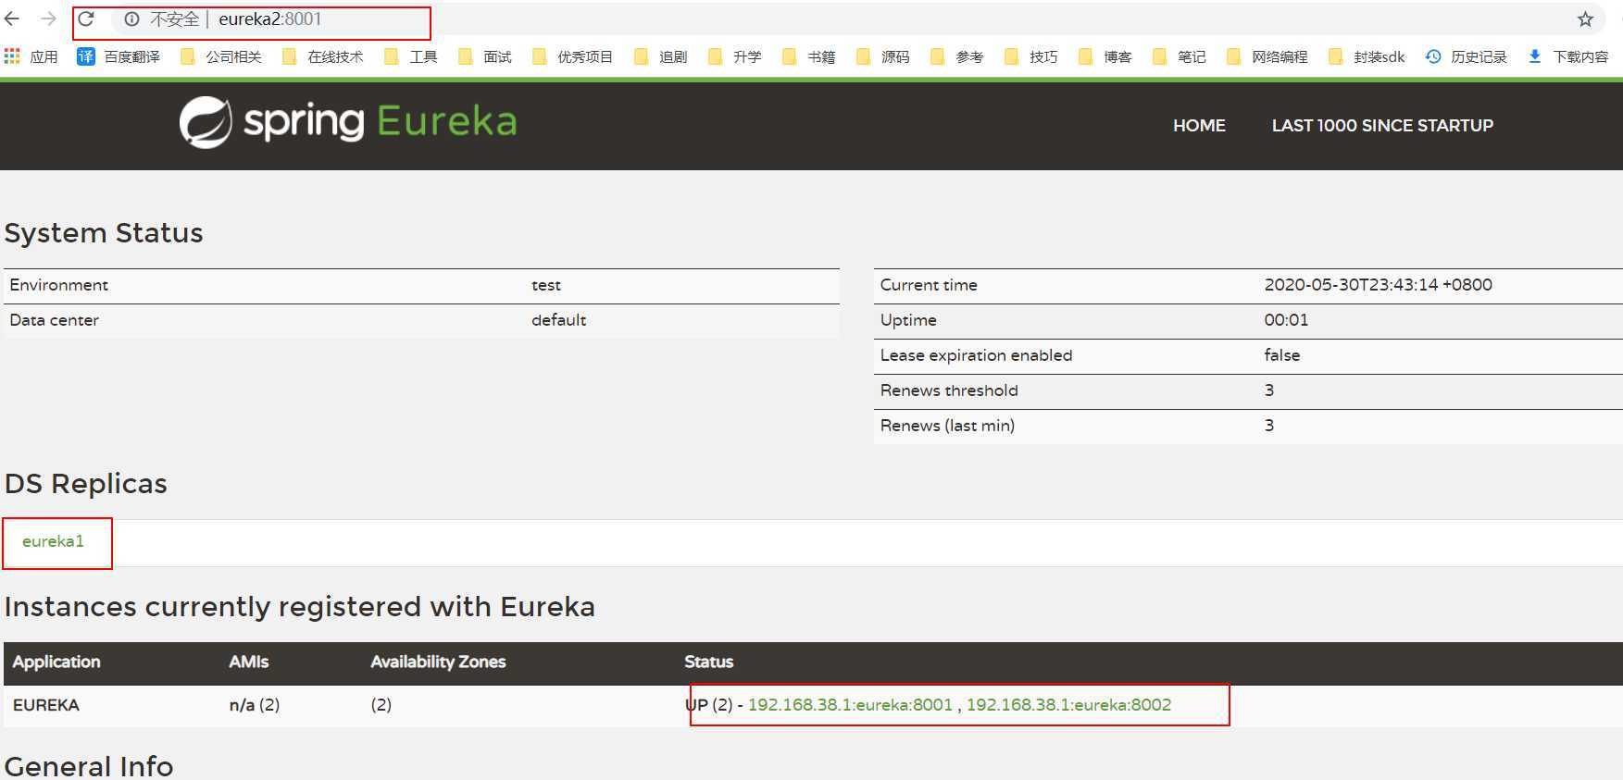This screenshot has width=1623, height=780.
Task: Open the 百度翻译 bookmark
Action: pyautogui.click(x=119, y=56)
